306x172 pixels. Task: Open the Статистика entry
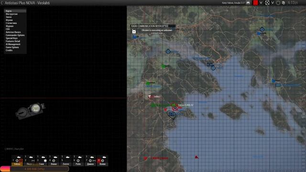click(11, 23)
